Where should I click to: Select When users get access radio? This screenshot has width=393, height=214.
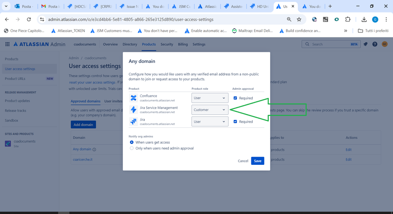[x=131, y=142]
